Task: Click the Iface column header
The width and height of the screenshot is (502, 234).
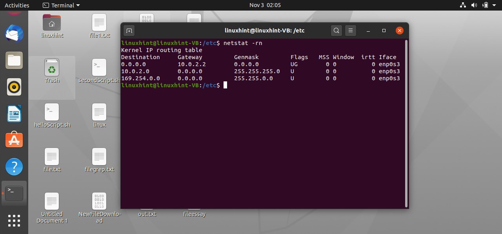Action: (387, 57)
